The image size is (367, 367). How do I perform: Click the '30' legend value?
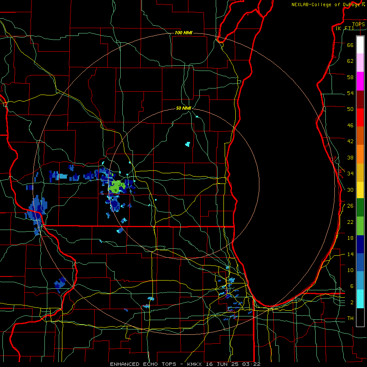[x=350, y=190]
